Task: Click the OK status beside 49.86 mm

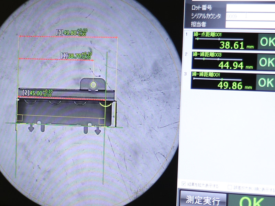Action: tap(265, 82)
